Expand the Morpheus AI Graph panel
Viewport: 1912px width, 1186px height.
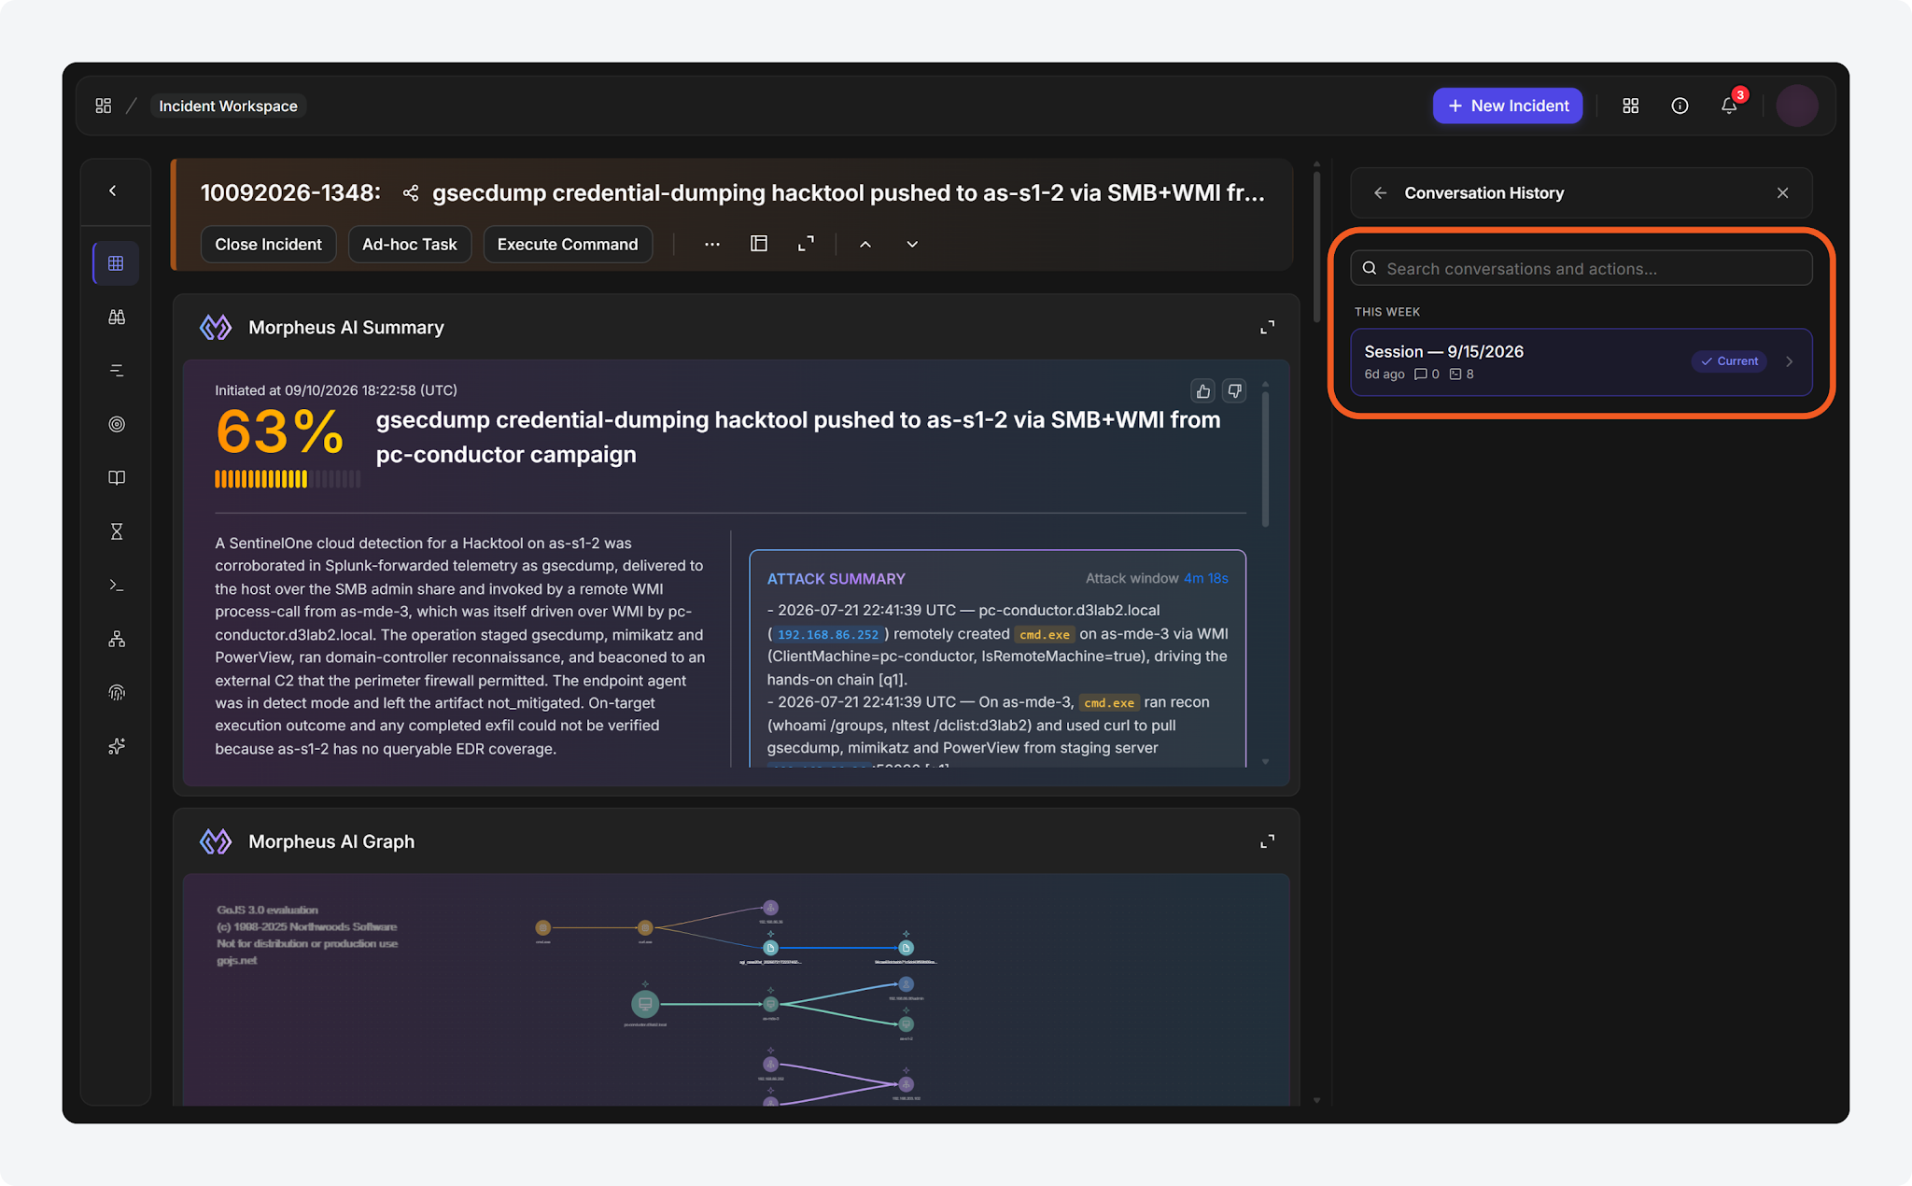[x=1267, y=841]
